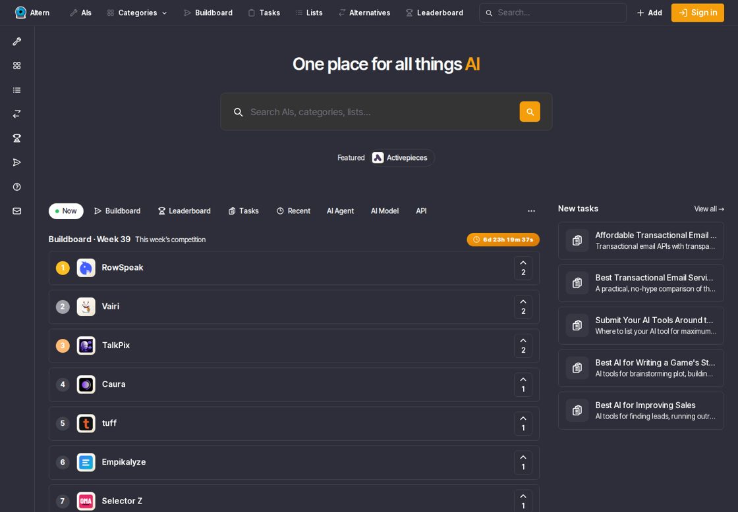This screenshot has width=738, height=512.
Task: Open Buildboard in top navigation
Action: pyautogui.click(x=208, y=13)
